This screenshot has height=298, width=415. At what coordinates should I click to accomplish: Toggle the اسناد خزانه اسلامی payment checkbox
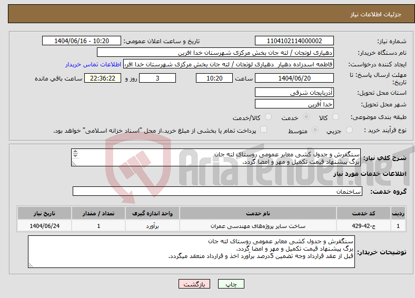click(263, 130)
